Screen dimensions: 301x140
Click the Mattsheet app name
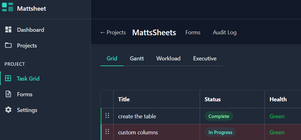tap(31, 8)
